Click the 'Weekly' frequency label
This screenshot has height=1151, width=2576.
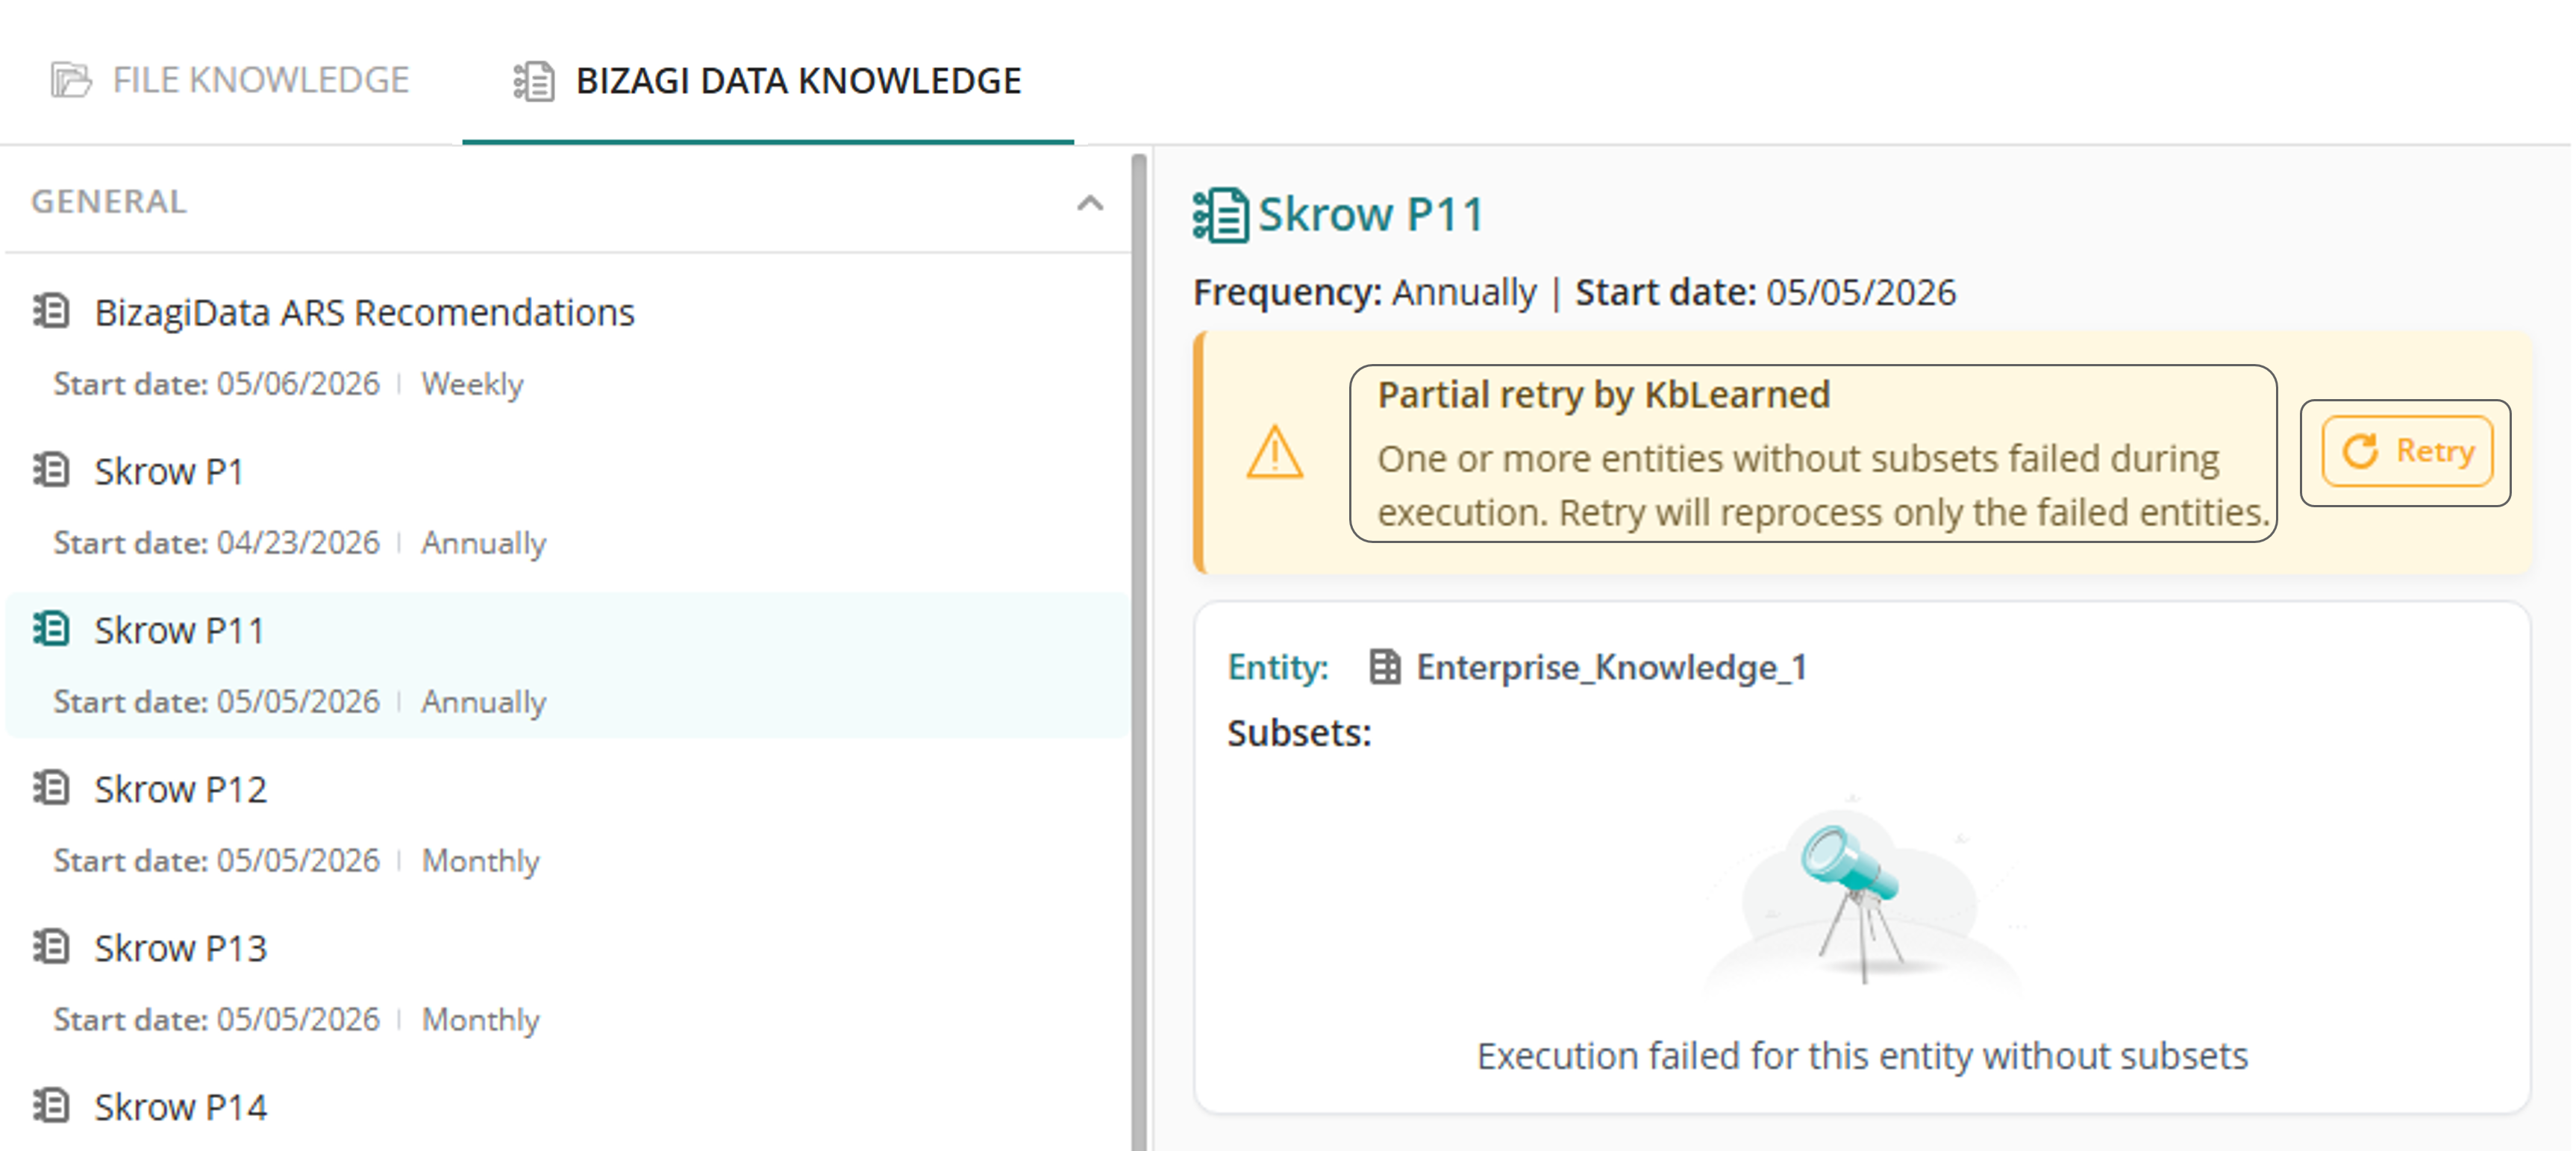(x=472, y=384)
